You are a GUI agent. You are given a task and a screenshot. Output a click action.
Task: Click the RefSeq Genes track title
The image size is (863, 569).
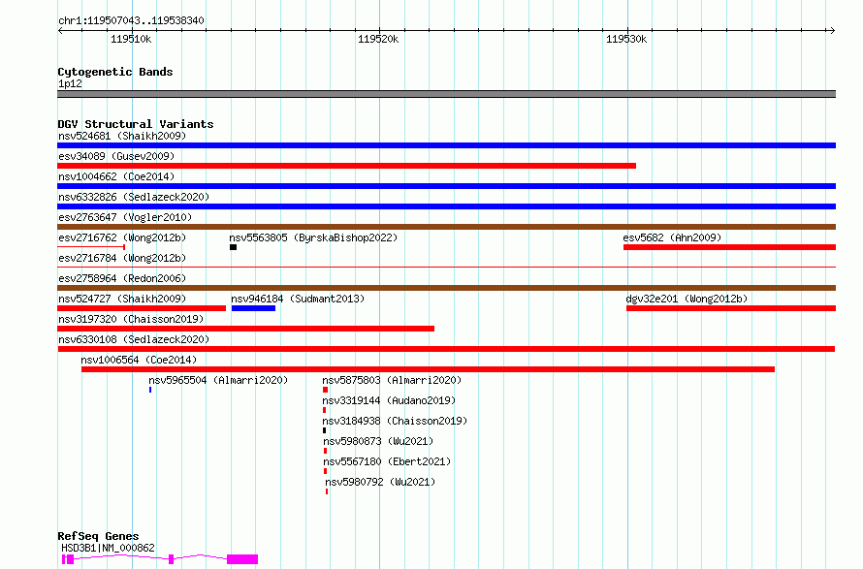pos(98,537)
